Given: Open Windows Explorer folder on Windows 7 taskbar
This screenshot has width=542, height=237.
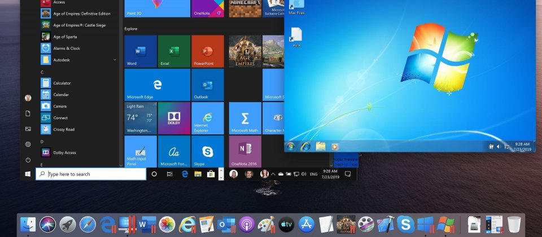Looking at the screenshot, I should pos(321,147).
